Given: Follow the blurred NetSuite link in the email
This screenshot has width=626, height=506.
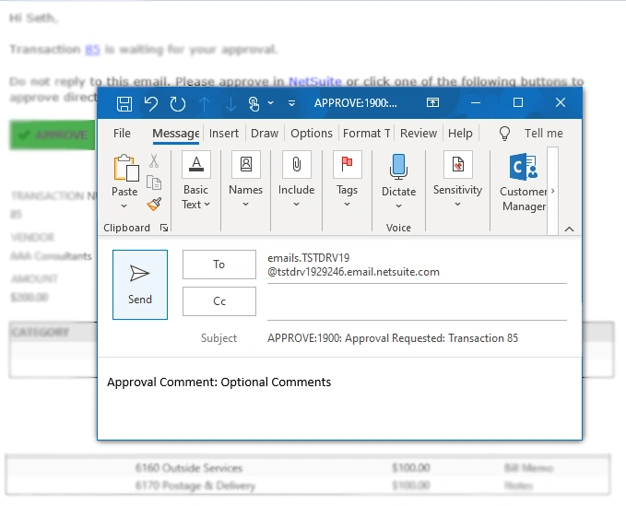Looking at the screenshot, I should click(x=315, y=82).
